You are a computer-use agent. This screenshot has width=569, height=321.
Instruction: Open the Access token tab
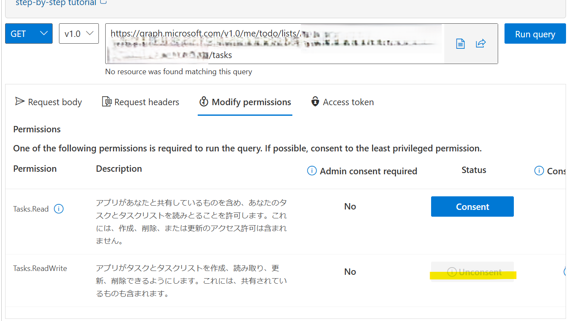coord(342,102)
